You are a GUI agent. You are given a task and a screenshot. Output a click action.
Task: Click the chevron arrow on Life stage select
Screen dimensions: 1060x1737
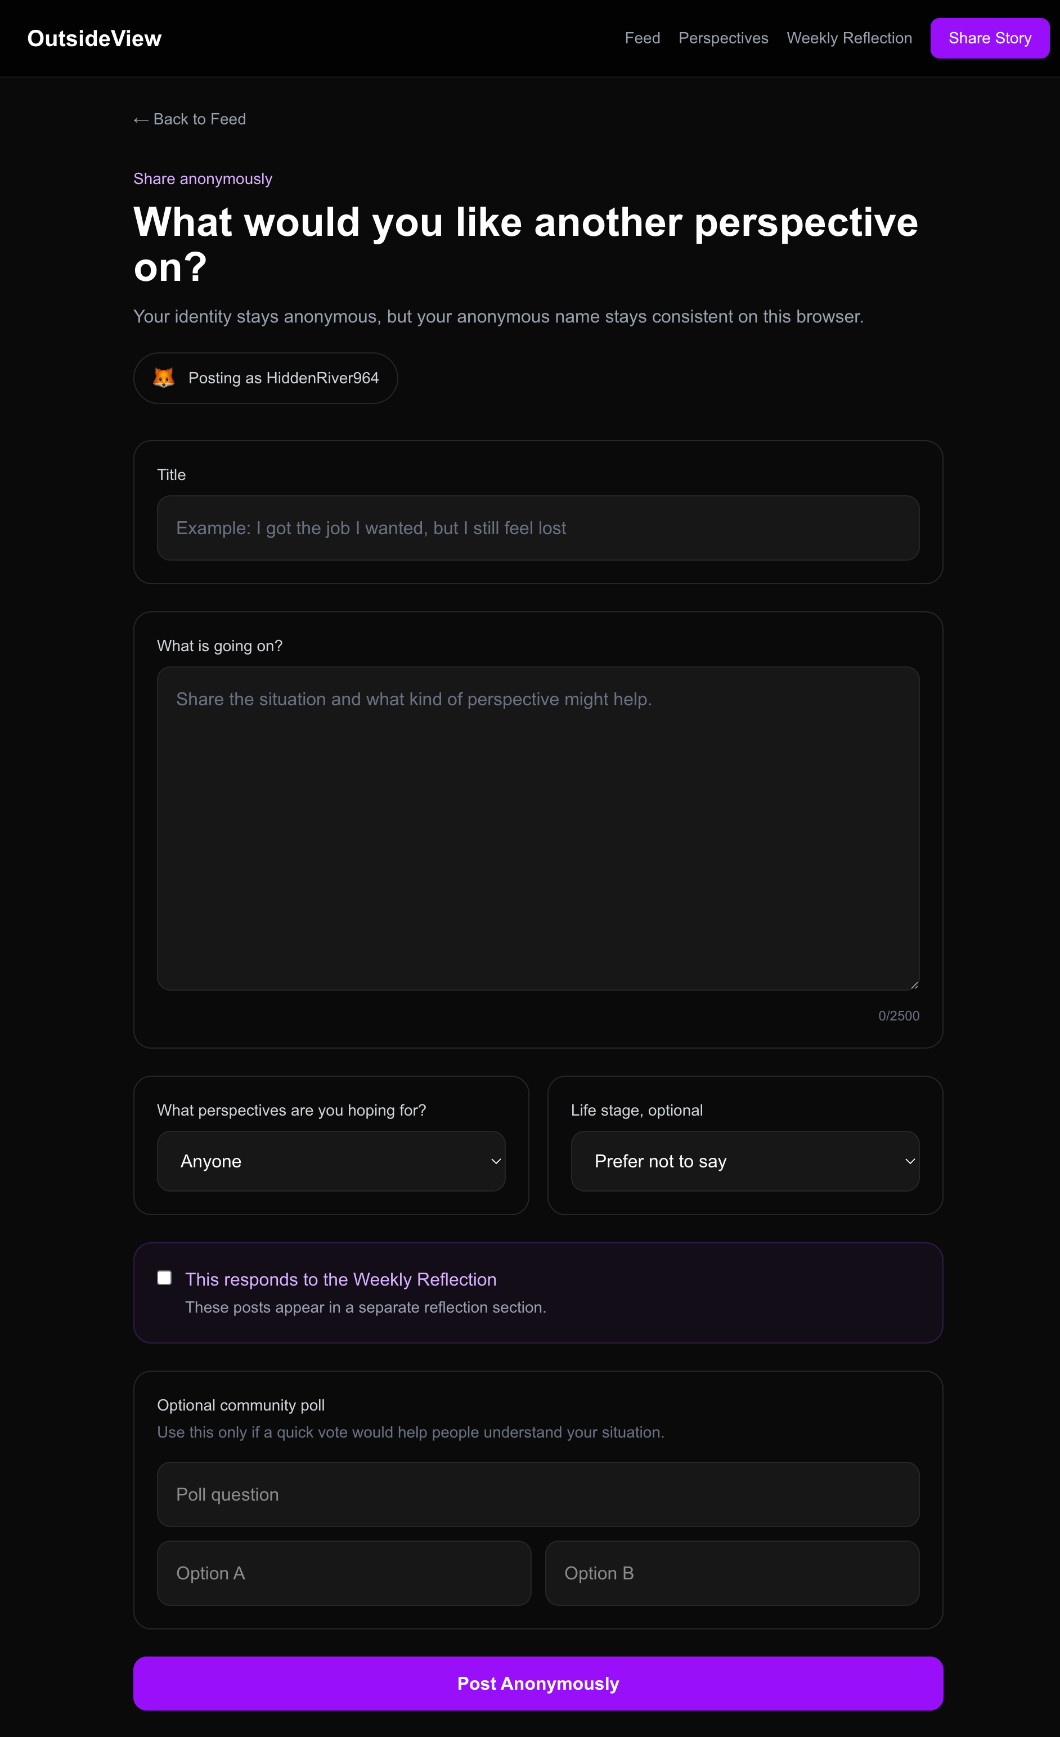click(x=910, y=1161)
